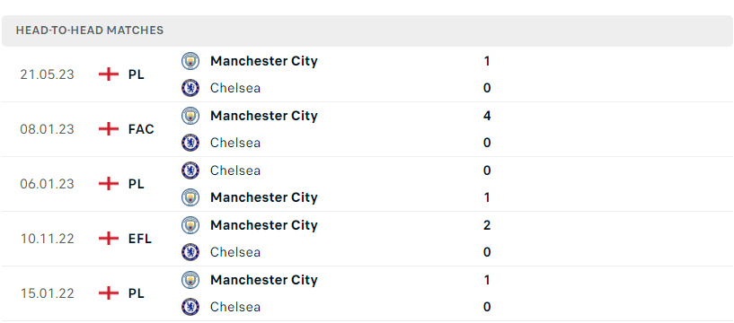Click Manchester City crest in 06.01.23 match
Screen dimensions: 734x323
click(x=190, y=197)
